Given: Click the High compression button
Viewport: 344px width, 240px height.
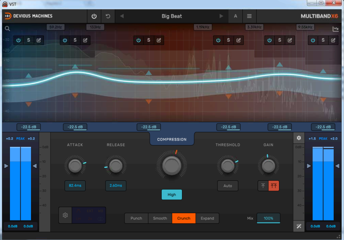Looking at the screenshot, I should point(172,195).
